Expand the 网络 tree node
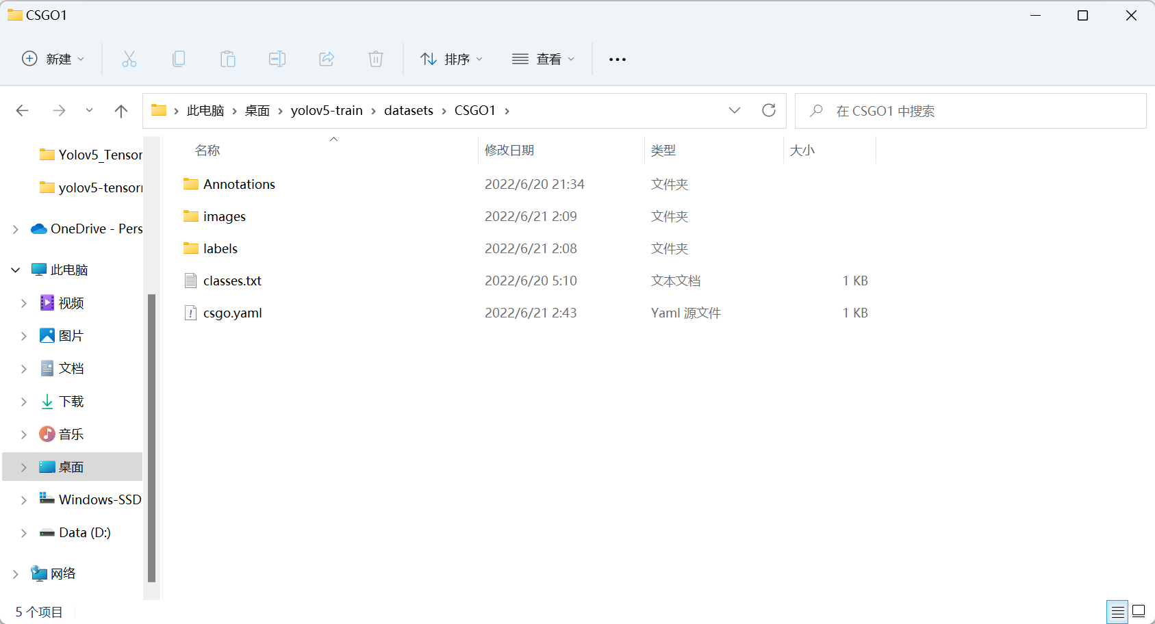 point(16,574)
